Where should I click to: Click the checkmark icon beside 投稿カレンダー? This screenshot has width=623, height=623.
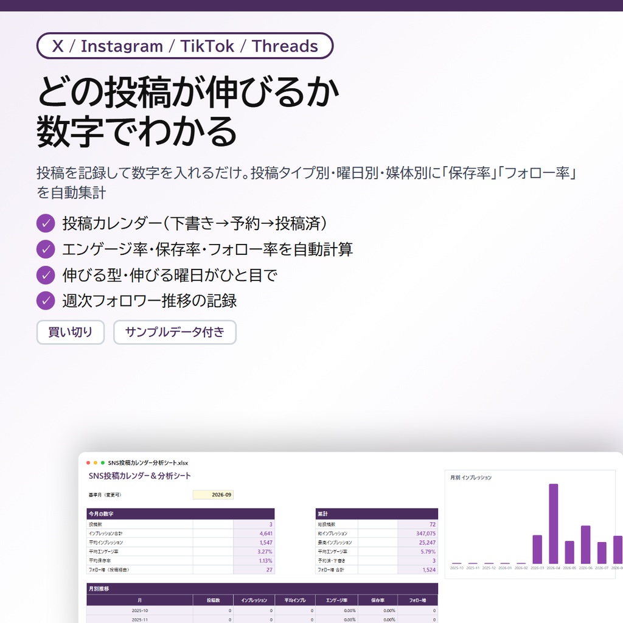pos(46,223)
